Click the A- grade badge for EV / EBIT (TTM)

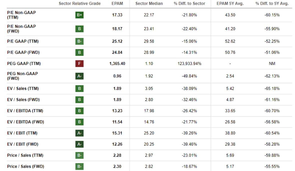point(79,133)
